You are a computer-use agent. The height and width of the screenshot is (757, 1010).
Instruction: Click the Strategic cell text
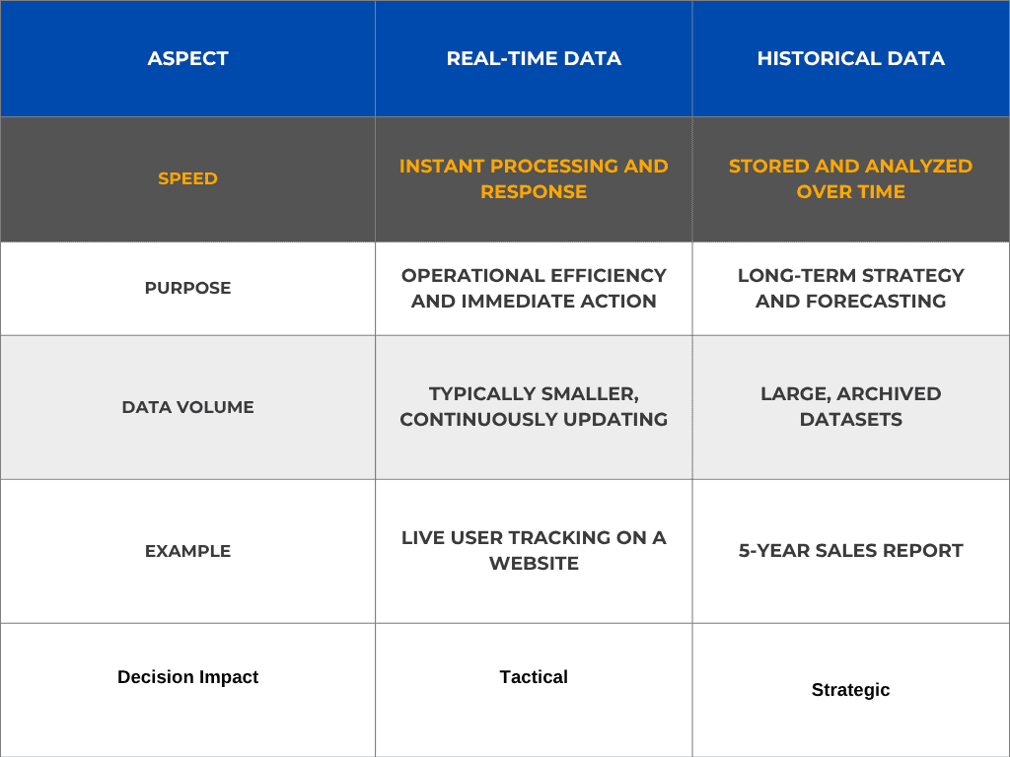coord(850,690)
